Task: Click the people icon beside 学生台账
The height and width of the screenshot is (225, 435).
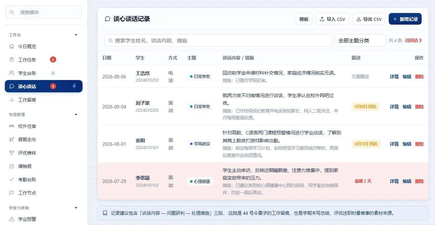Action: pos(12,73)
